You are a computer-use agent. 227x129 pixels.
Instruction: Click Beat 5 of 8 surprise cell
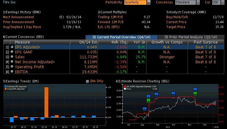(206, 52)
